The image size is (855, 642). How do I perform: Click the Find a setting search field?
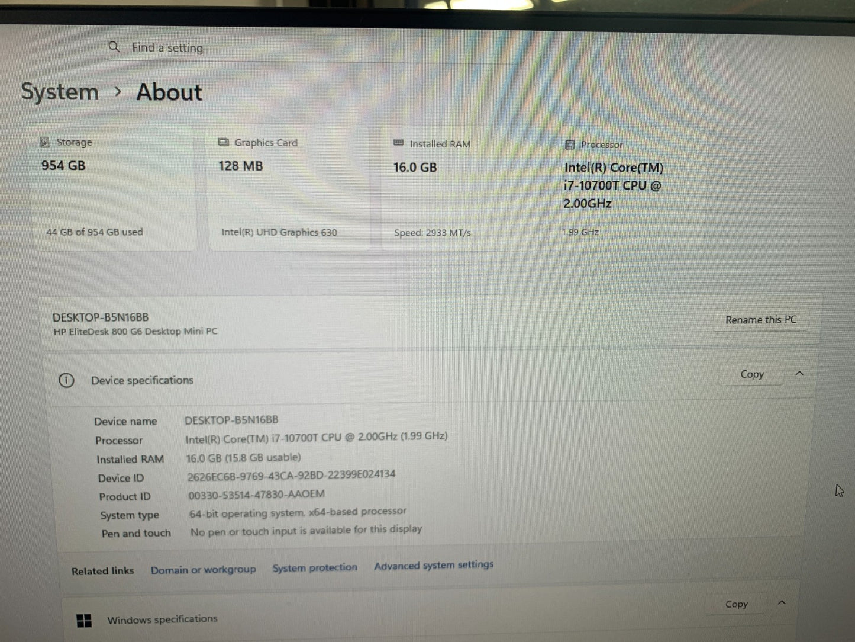pyautogui.click(x=314, y=47)
